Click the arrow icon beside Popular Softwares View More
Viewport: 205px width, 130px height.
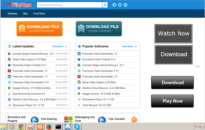point(136,46)
